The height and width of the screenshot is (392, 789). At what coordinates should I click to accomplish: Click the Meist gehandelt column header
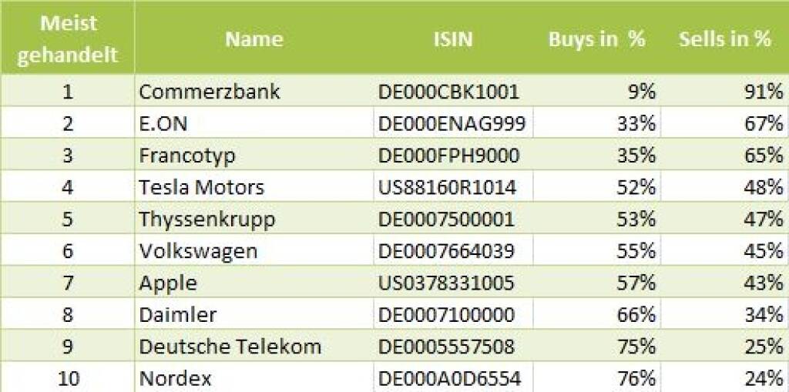pos(68,39)
